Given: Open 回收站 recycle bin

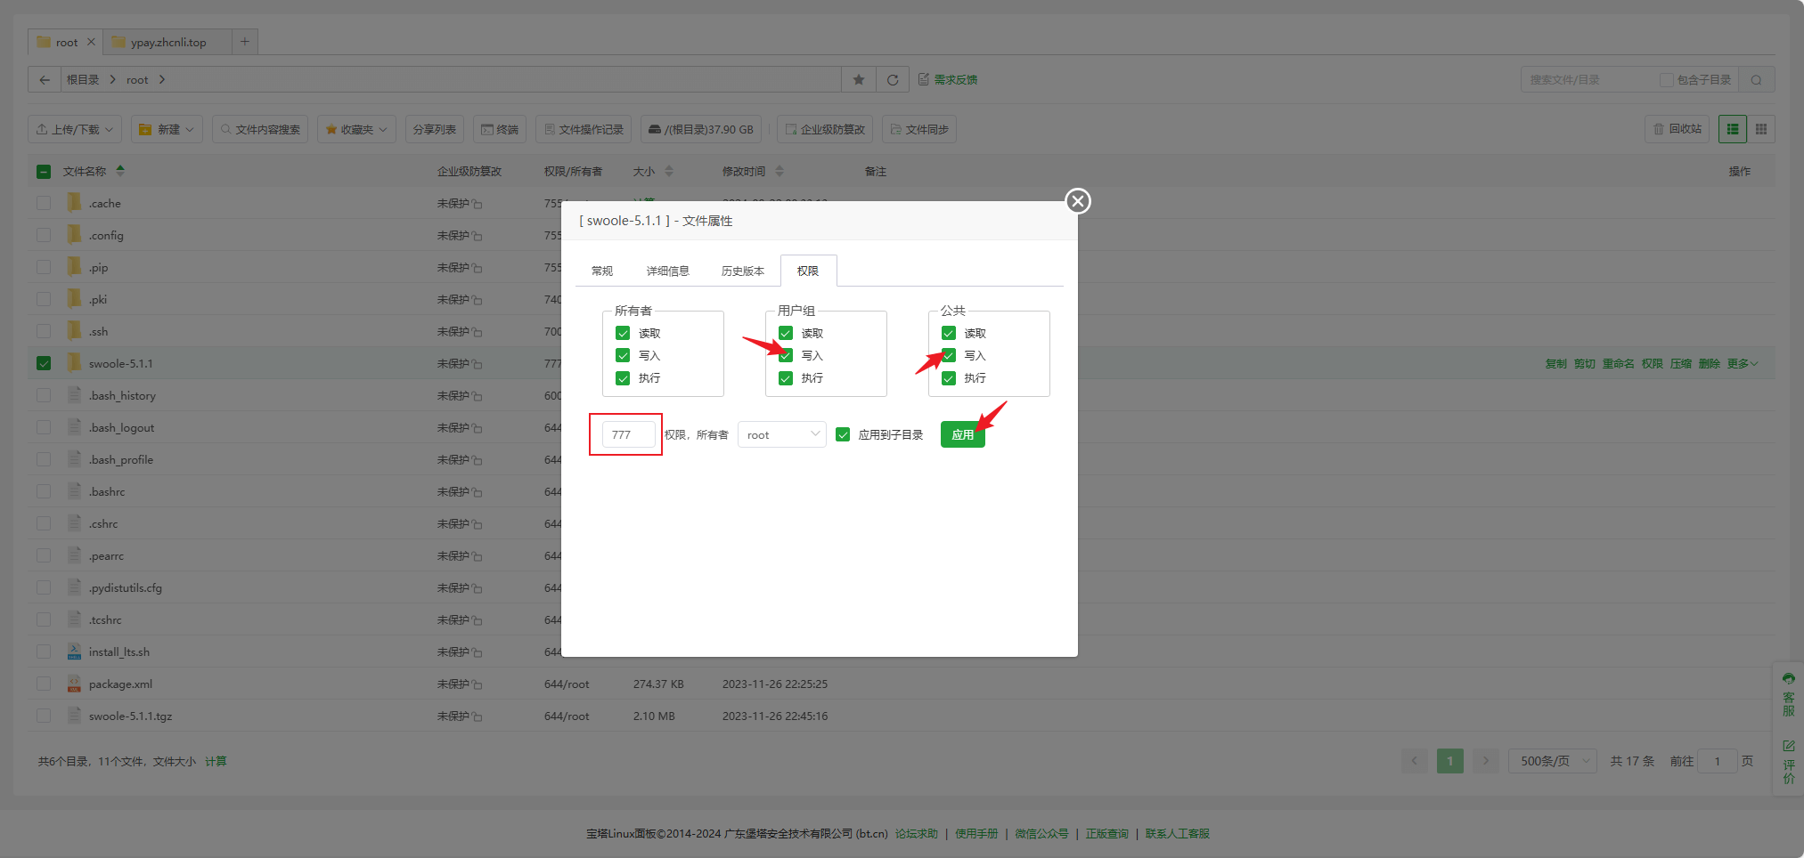Looking at the screenshot, I should 1677,129.
